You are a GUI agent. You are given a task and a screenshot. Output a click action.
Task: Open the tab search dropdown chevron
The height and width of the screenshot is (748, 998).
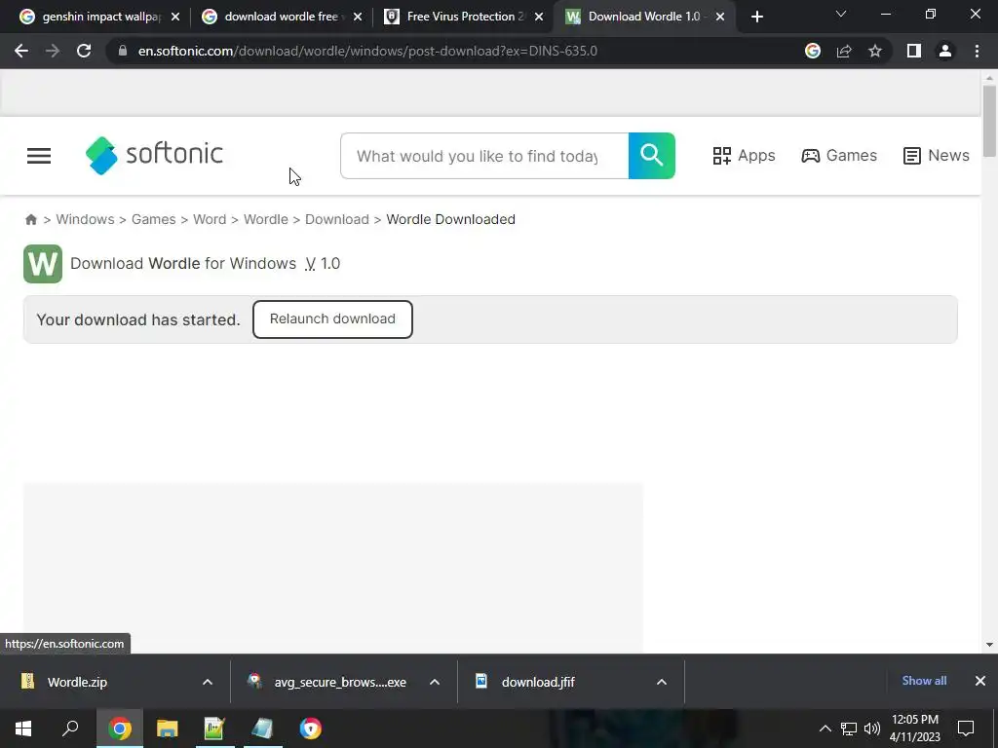(x=841, y=14)
